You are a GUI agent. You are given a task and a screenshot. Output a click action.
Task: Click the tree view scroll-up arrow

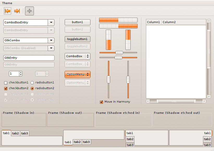[209, 21]
